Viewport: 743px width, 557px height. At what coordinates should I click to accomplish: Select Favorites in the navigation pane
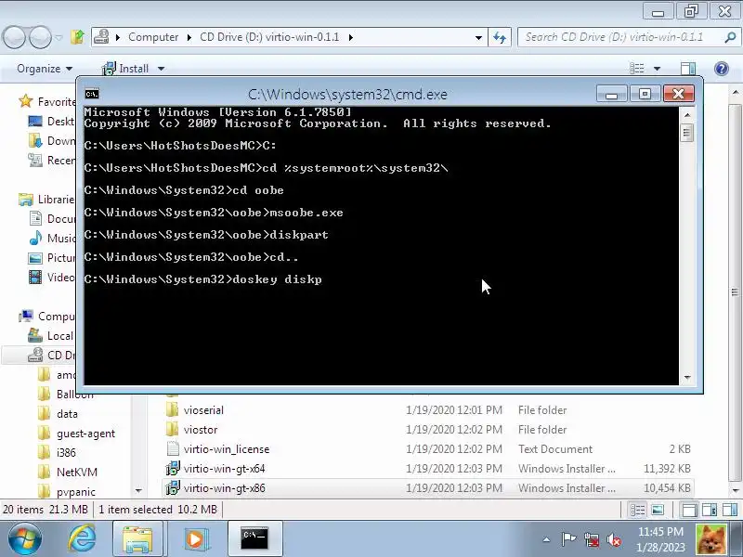[46, 101]
